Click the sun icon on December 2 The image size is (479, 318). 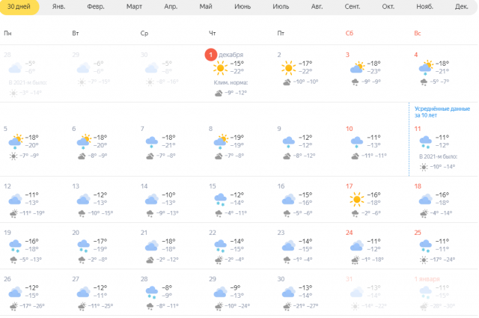pyautogui.click(x=289, y=67)
